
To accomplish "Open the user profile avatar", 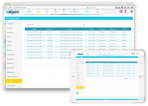I will pyautogui.click(x=125, y=12).
